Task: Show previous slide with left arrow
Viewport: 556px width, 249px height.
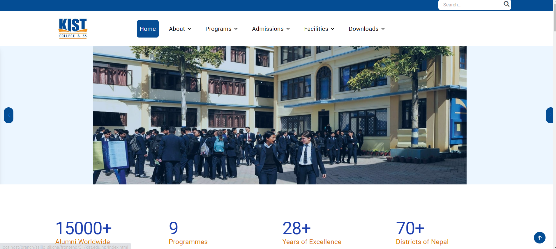Action: [x=8, y=115]
